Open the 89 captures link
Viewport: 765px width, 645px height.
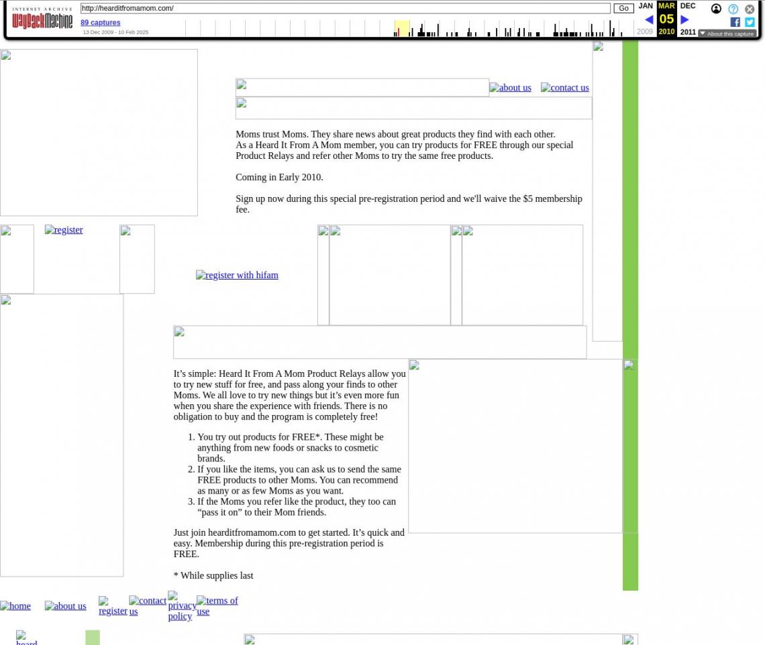click(101, 22)
